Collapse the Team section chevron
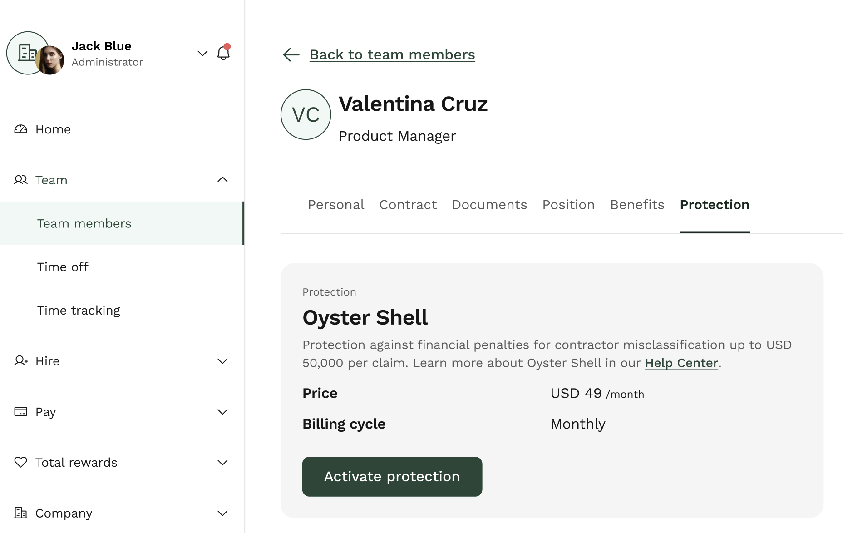The width and height of the screenshot is (843, 533). click(222, 180)
